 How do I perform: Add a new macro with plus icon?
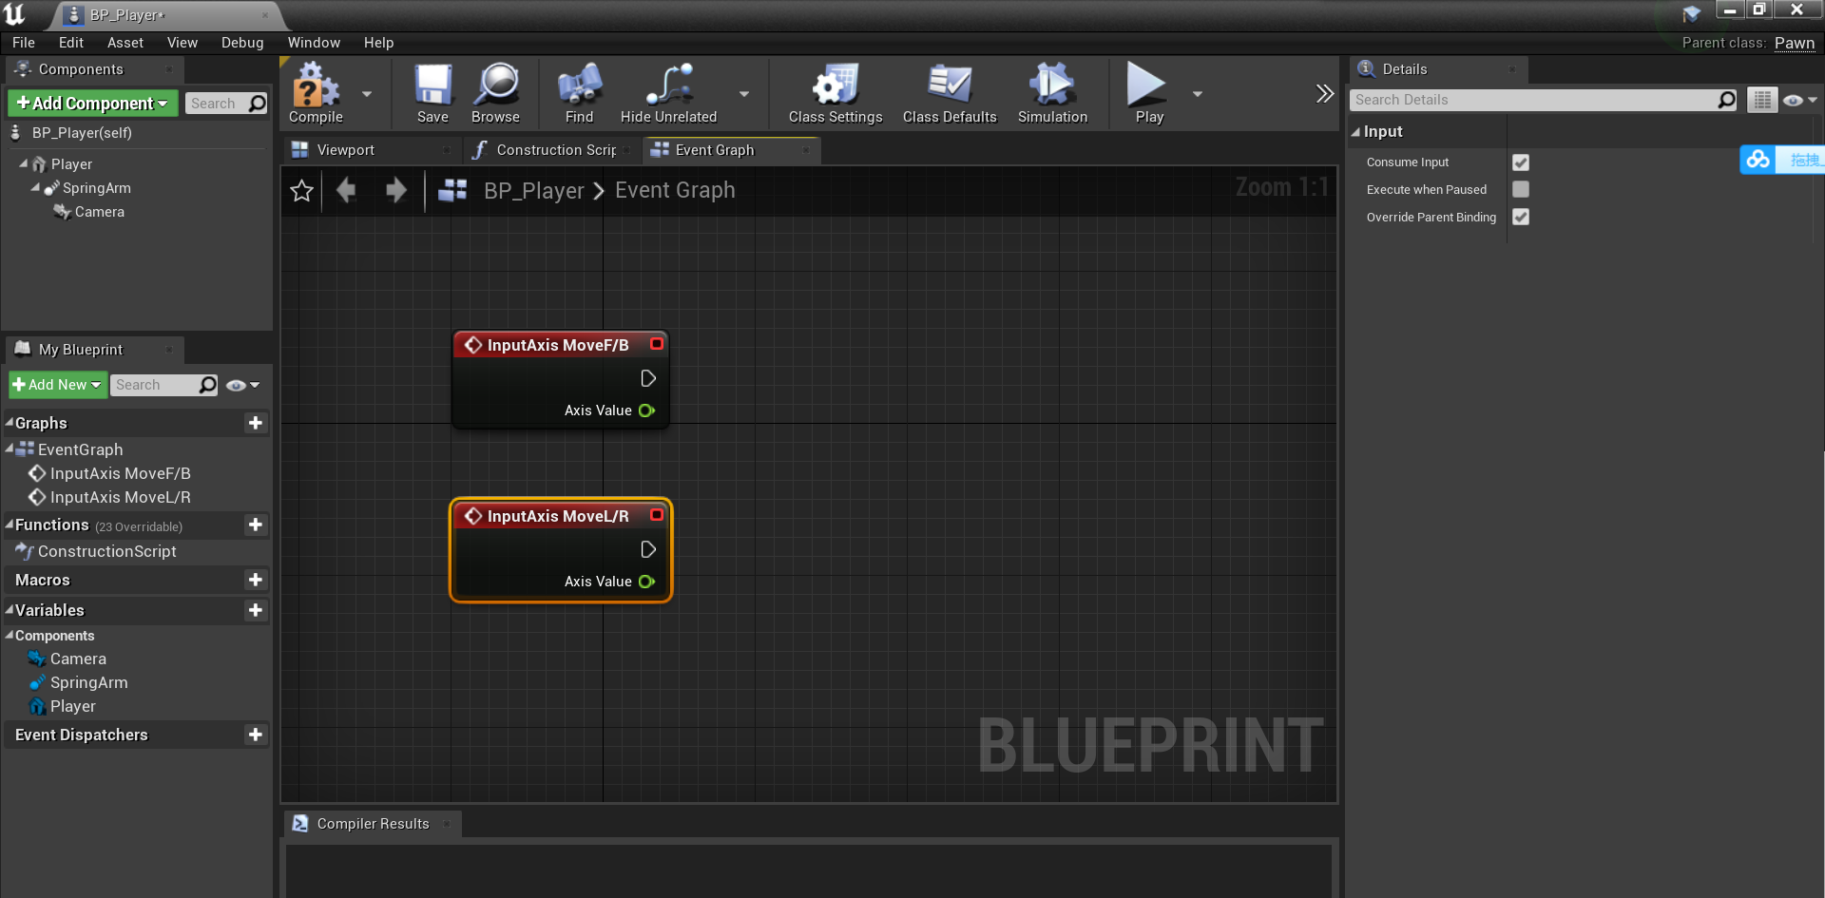coord(255,580)
